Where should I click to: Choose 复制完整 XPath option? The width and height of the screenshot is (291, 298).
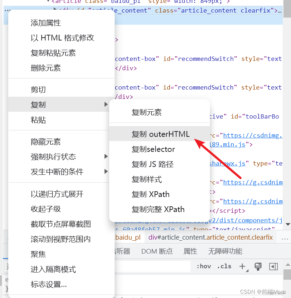point(160,209)
